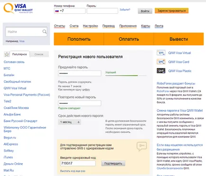Open the Деньги Online link
Image resolution: width=206 pixels, height=176 pixels.
click(x=13, y=164)
